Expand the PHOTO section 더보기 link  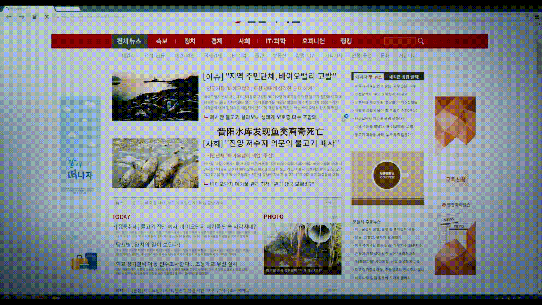pos(334,217)
